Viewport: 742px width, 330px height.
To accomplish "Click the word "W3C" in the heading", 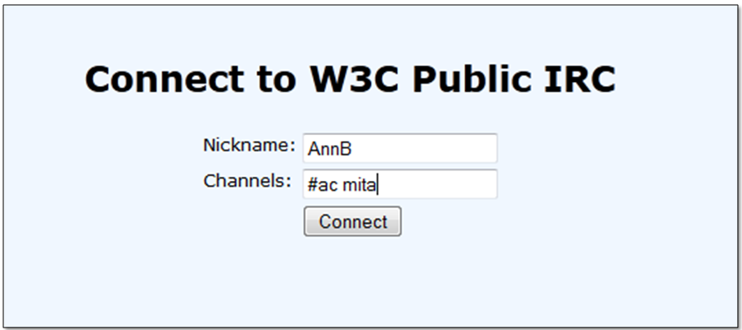I will pos(354,79).
